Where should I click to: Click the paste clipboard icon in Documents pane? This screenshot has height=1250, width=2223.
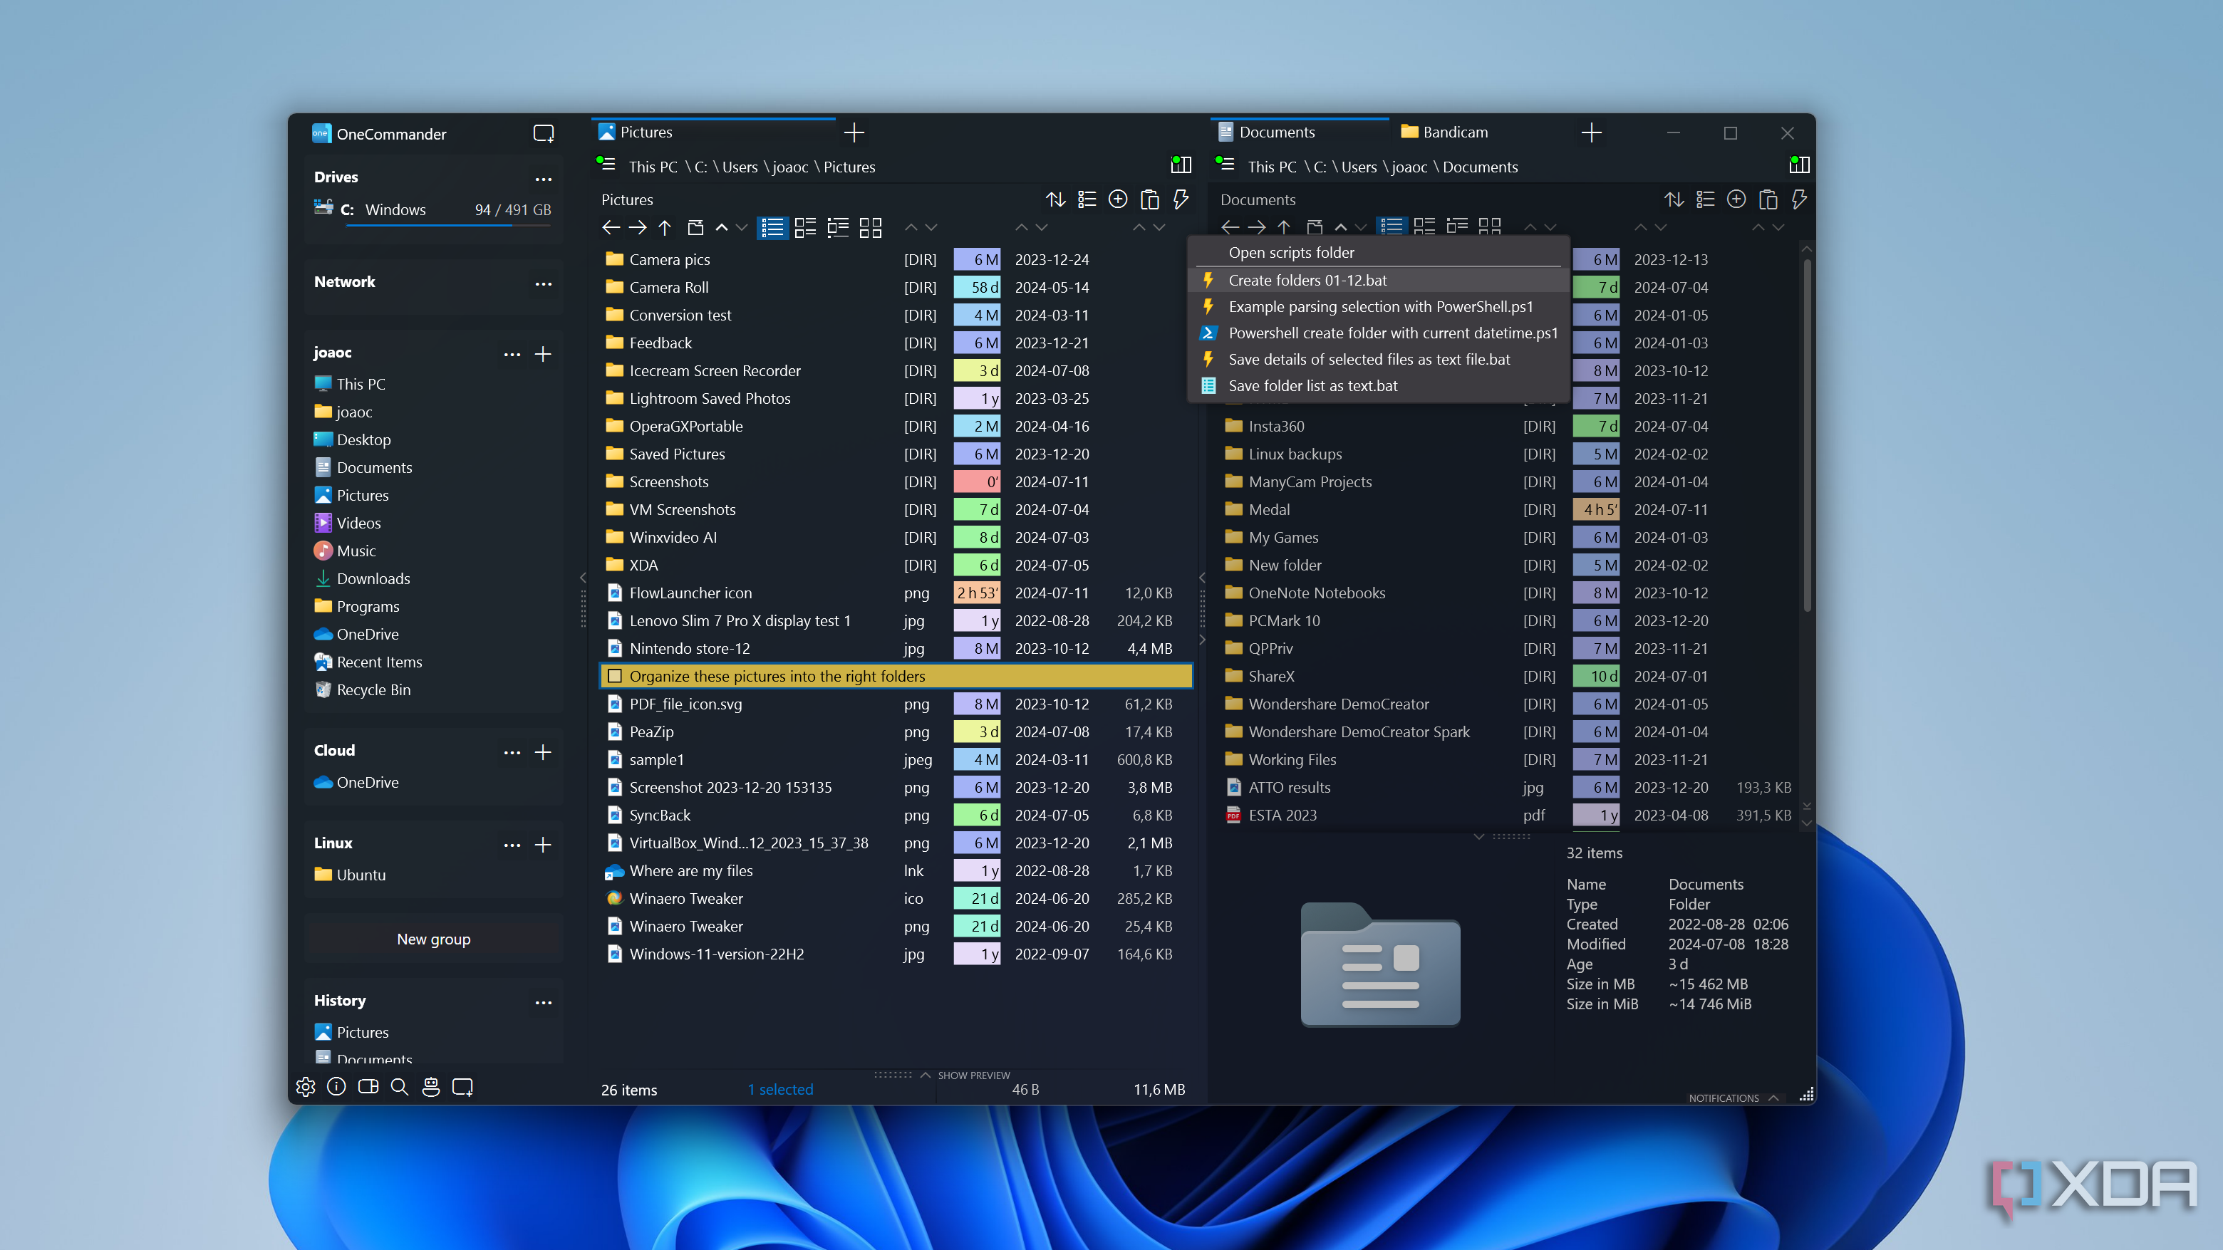(1768, 199)
